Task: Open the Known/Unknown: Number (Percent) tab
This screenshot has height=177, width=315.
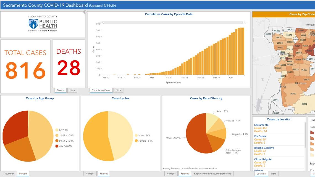Action: [x=213, y=173]
